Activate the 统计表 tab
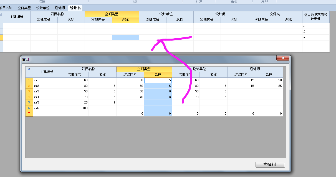This screenshot has height=177, width=336. pos(75,8)
